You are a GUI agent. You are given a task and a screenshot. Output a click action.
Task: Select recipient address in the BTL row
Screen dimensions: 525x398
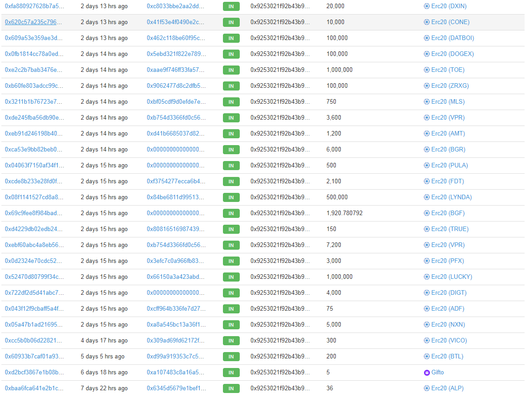pos(280,357)
